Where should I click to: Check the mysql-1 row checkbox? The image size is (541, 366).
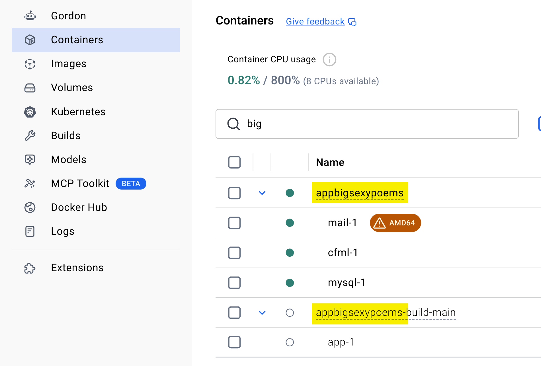tap(234, 283)
